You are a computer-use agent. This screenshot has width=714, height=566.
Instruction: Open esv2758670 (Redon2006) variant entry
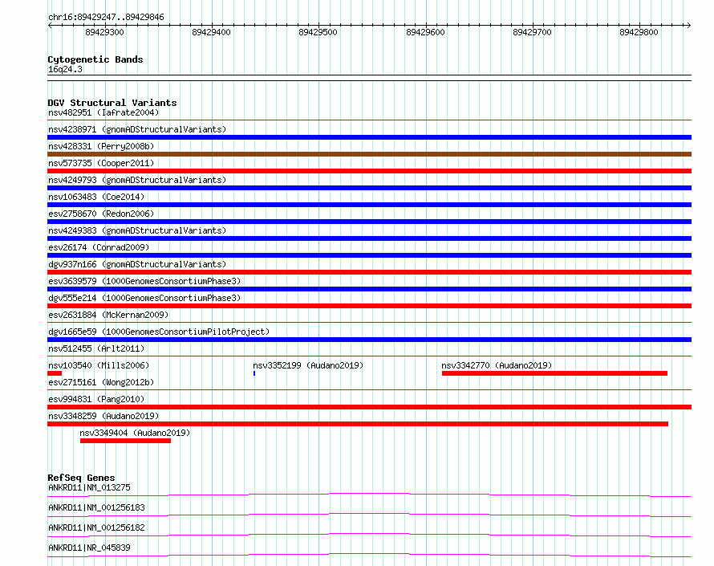101,214
